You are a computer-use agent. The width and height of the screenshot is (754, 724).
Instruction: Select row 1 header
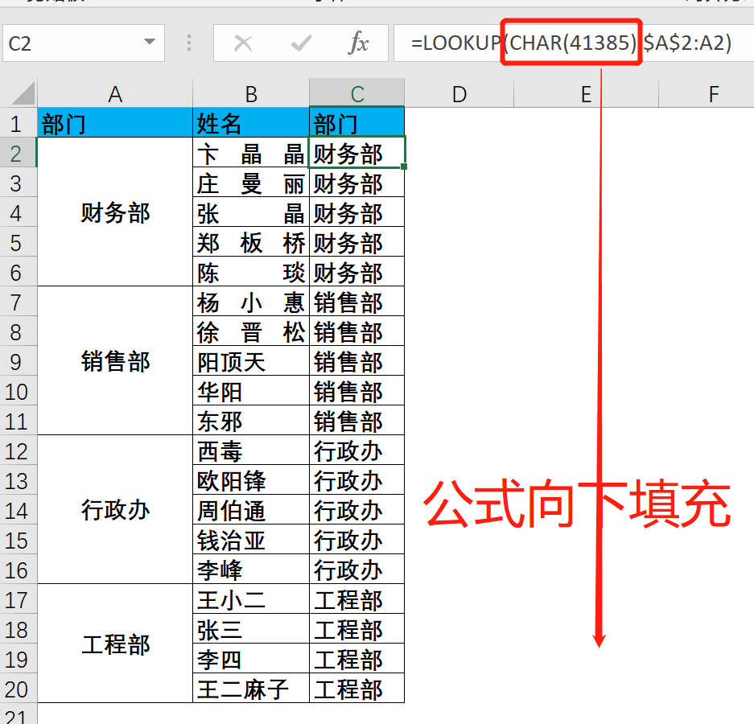tap(18, 124)
